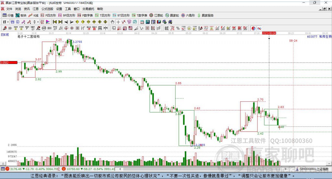Open the 9P四方形 tool
This screenshot has height=179, width=332.
pos(67,16)
